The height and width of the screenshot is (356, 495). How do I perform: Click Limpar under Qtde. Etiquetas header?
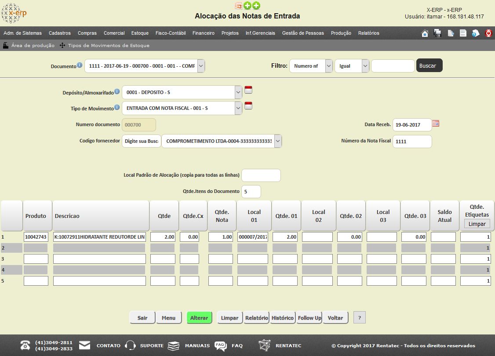point(477,224)
